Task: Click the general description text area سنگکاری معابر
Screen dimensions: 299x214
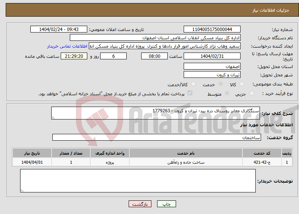Action: tap(156, 113)
